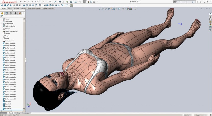Expand the Solid Bodies(4) folder
Screen dimensions: 212x116
point(1,24)
